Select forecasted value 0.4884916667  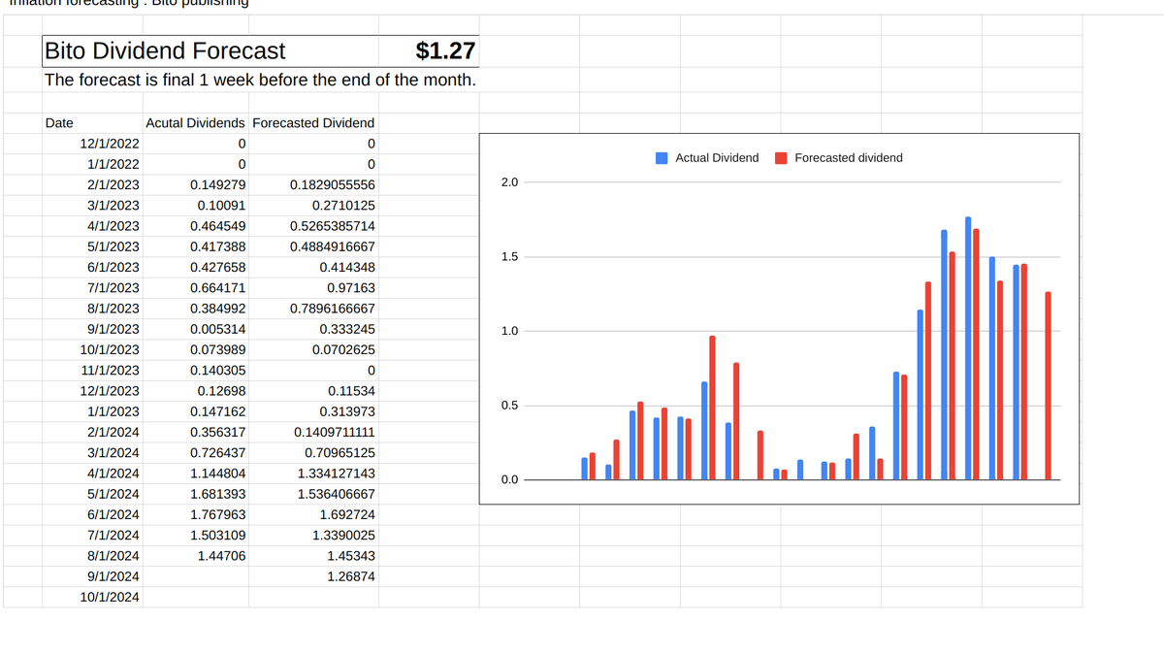(x=313, y=246)
